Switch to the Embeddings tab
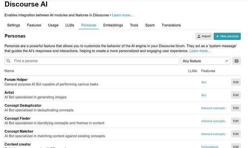Image resolution: width=248 pixels, height=148 pixels. (x=113, y=25)
